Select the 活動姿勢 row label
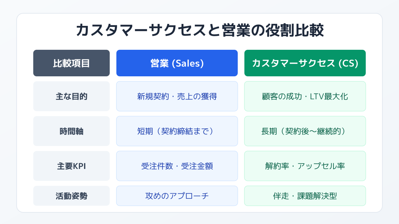Viewport: 399px width, 224px height. (x=71, y=196)
